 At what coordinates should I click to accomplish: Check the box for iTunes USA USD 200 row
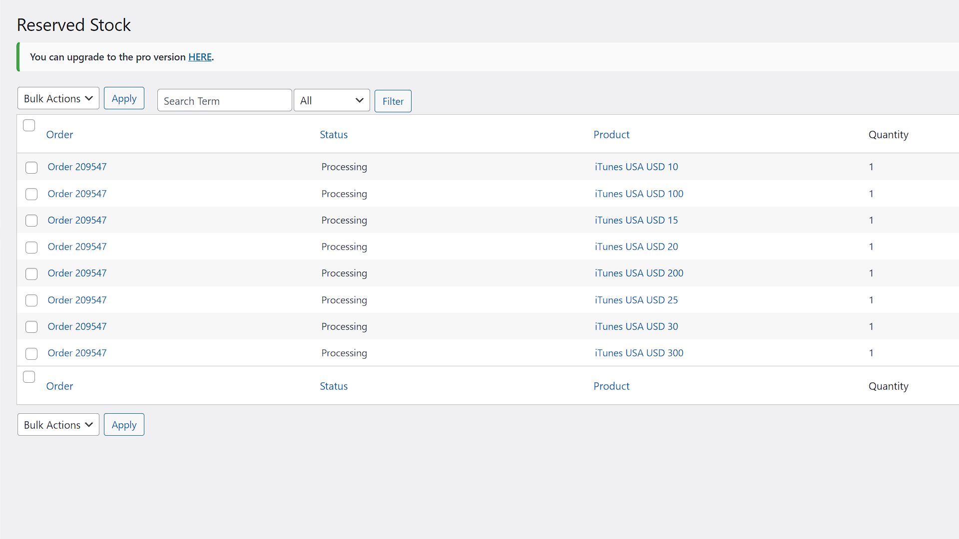31,274
